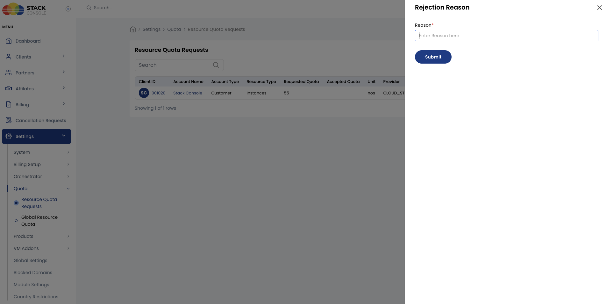Click the Cancellation Requests icon
The height and width of the screenshot is (304, 606).
[9, 120]
